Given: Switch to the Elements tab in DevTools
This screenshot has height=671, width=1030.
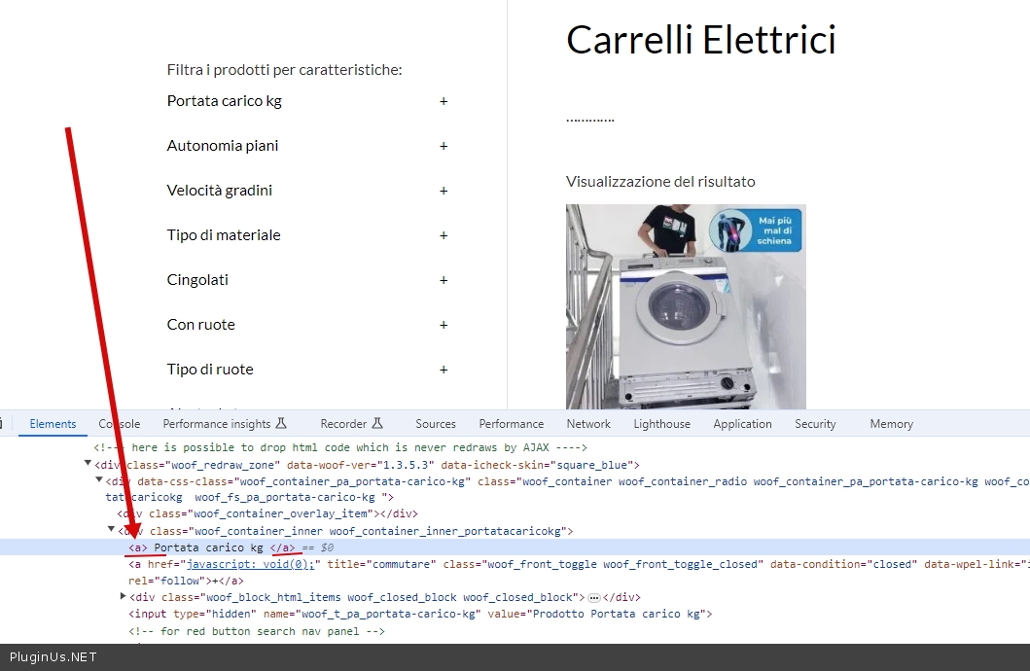Looking at the screenshot, I should 53,424.
